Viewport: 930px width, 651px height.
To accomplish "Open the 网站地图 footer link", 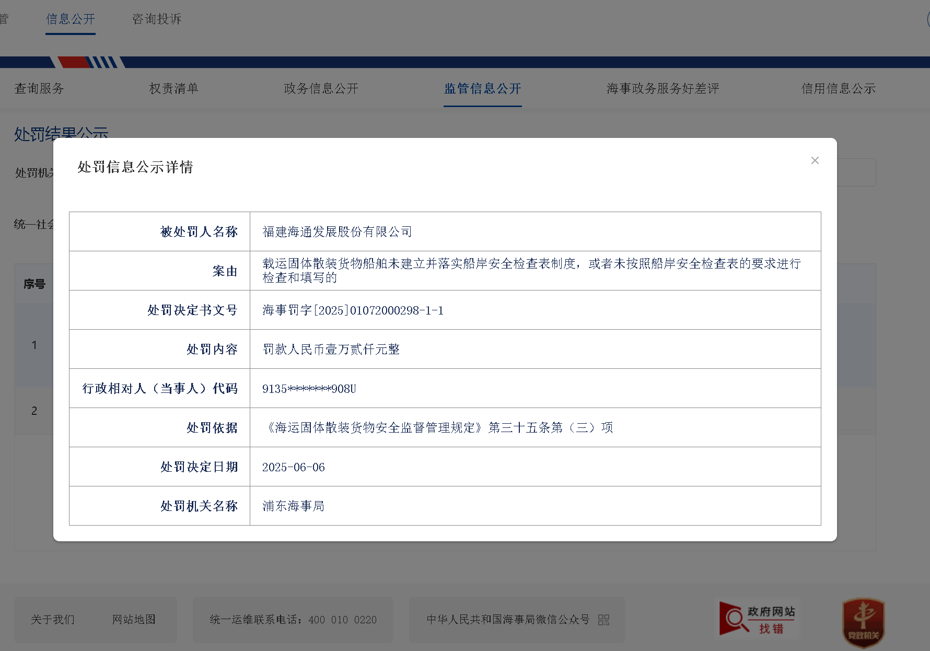I will (134, 620).
